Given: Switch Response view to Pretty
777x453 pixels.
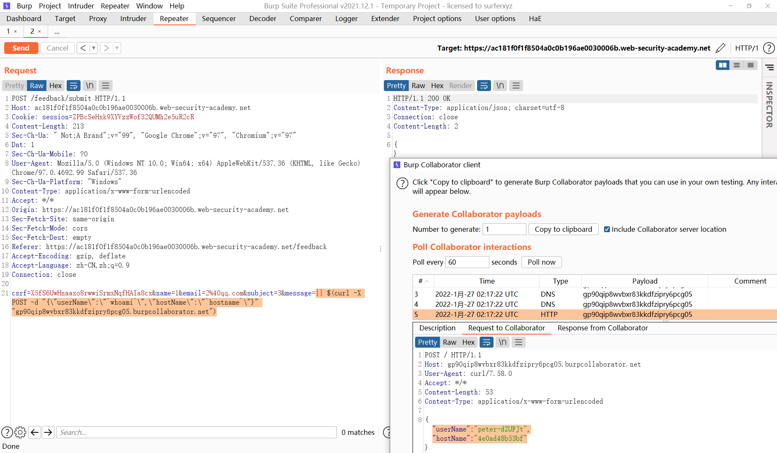Looking at the screenshot, I should 396,86.
